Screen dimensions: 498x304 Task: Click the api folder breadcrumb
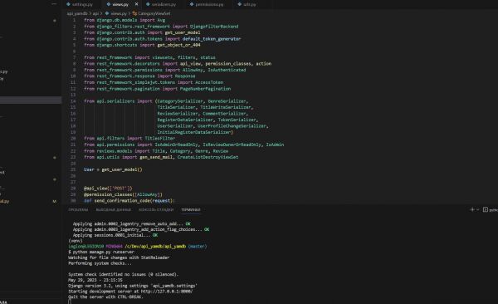pyautogui.click(x=95, y=13)
